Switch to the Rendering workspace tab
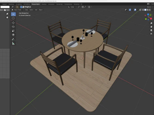Screen dimensions: 154x115 point(59,4)
